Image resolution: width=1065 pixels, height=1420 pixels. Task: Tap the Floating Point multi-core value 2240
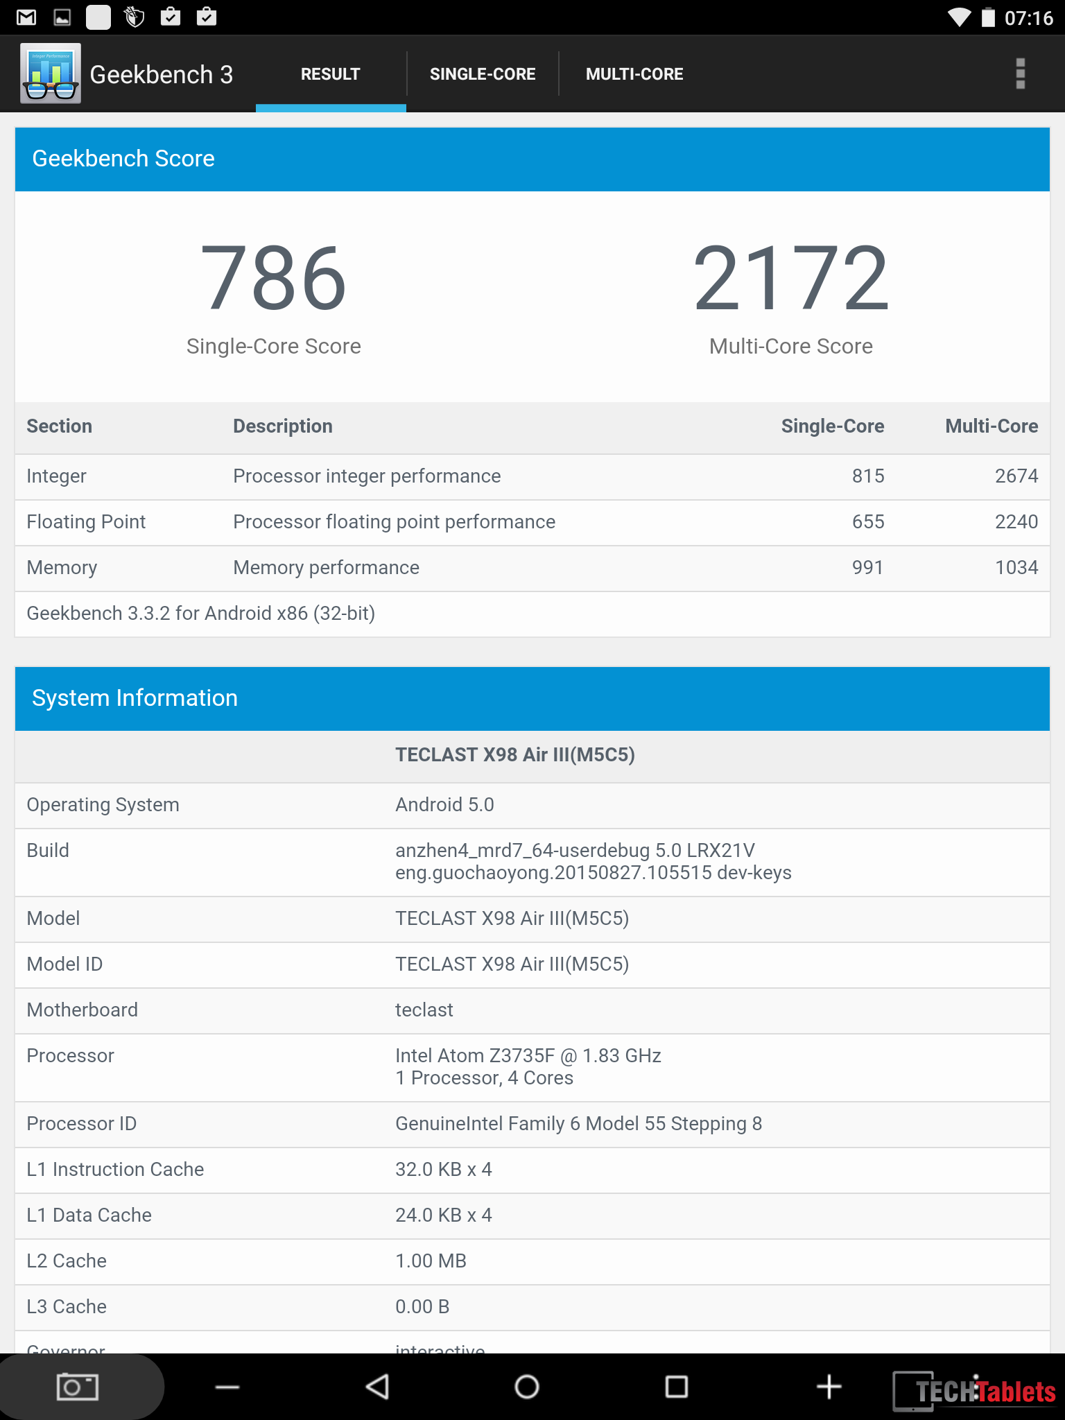[1016, 521]
